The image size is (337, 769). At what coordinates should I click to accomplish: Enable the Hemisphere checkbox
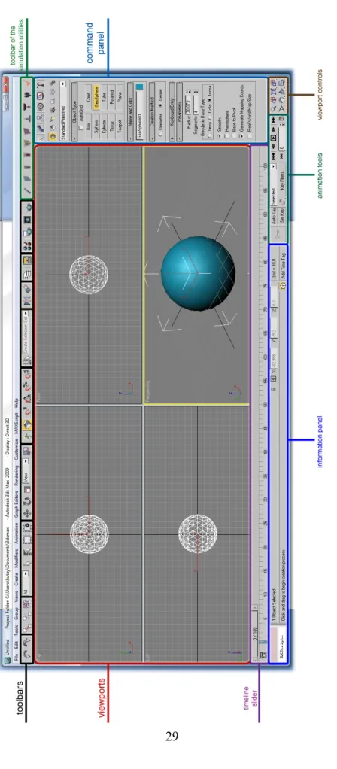coord(227,136)
